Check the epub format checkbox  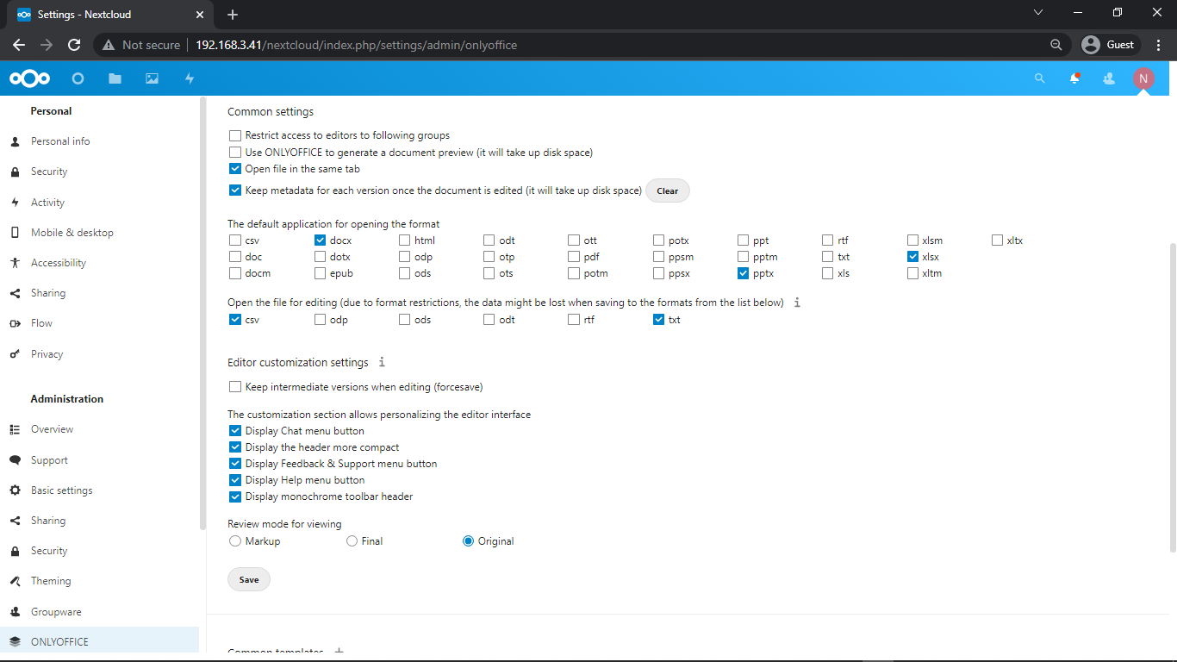(321, 273)
